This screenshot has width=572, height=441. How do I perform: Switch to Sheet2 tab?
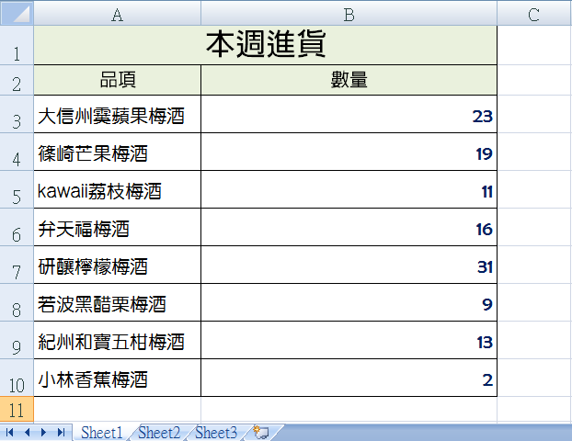click(159, 433)
